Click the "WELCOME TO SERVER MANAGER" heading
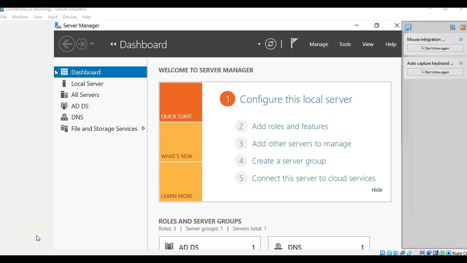 tap(206, 70)
